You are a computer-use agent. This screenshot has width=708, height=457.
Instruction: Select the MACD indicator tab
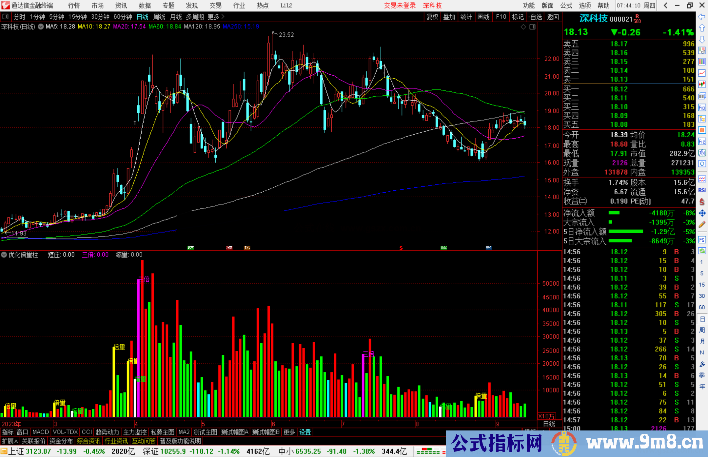pyautogui.click(x=41, y=432)
